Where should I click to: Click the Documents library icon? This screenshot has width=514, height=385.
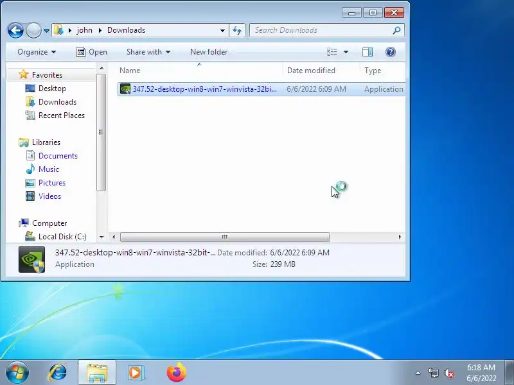tap(30, 155)
